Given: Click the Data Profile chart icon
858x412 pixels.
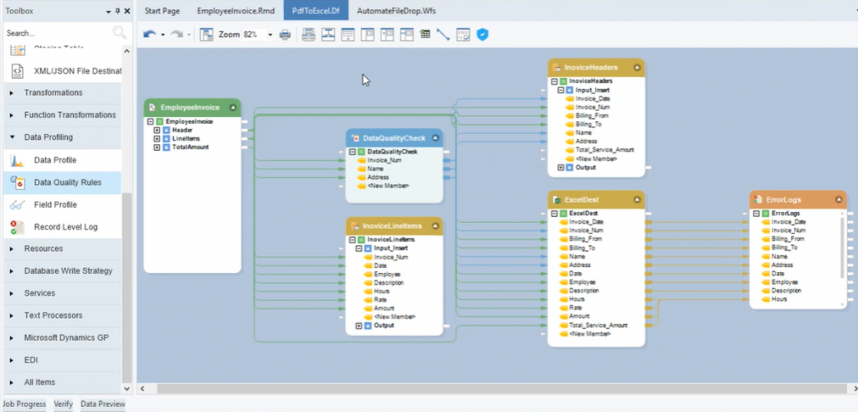Looking at the screenshot, I should pyautogui.click(x=18, y=160).
